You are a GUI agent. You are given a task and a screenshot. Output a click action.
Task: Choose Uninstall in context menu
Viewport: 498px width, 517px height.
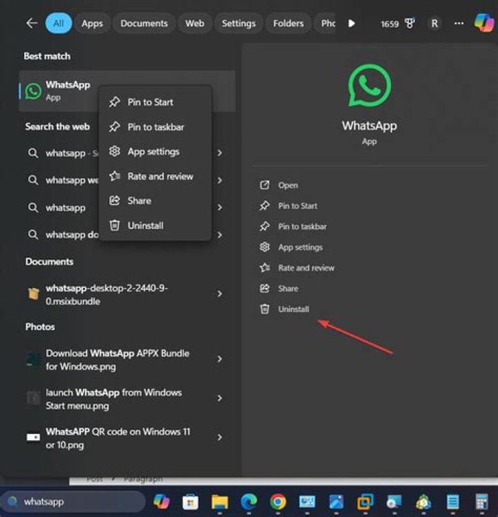(155, 226)
